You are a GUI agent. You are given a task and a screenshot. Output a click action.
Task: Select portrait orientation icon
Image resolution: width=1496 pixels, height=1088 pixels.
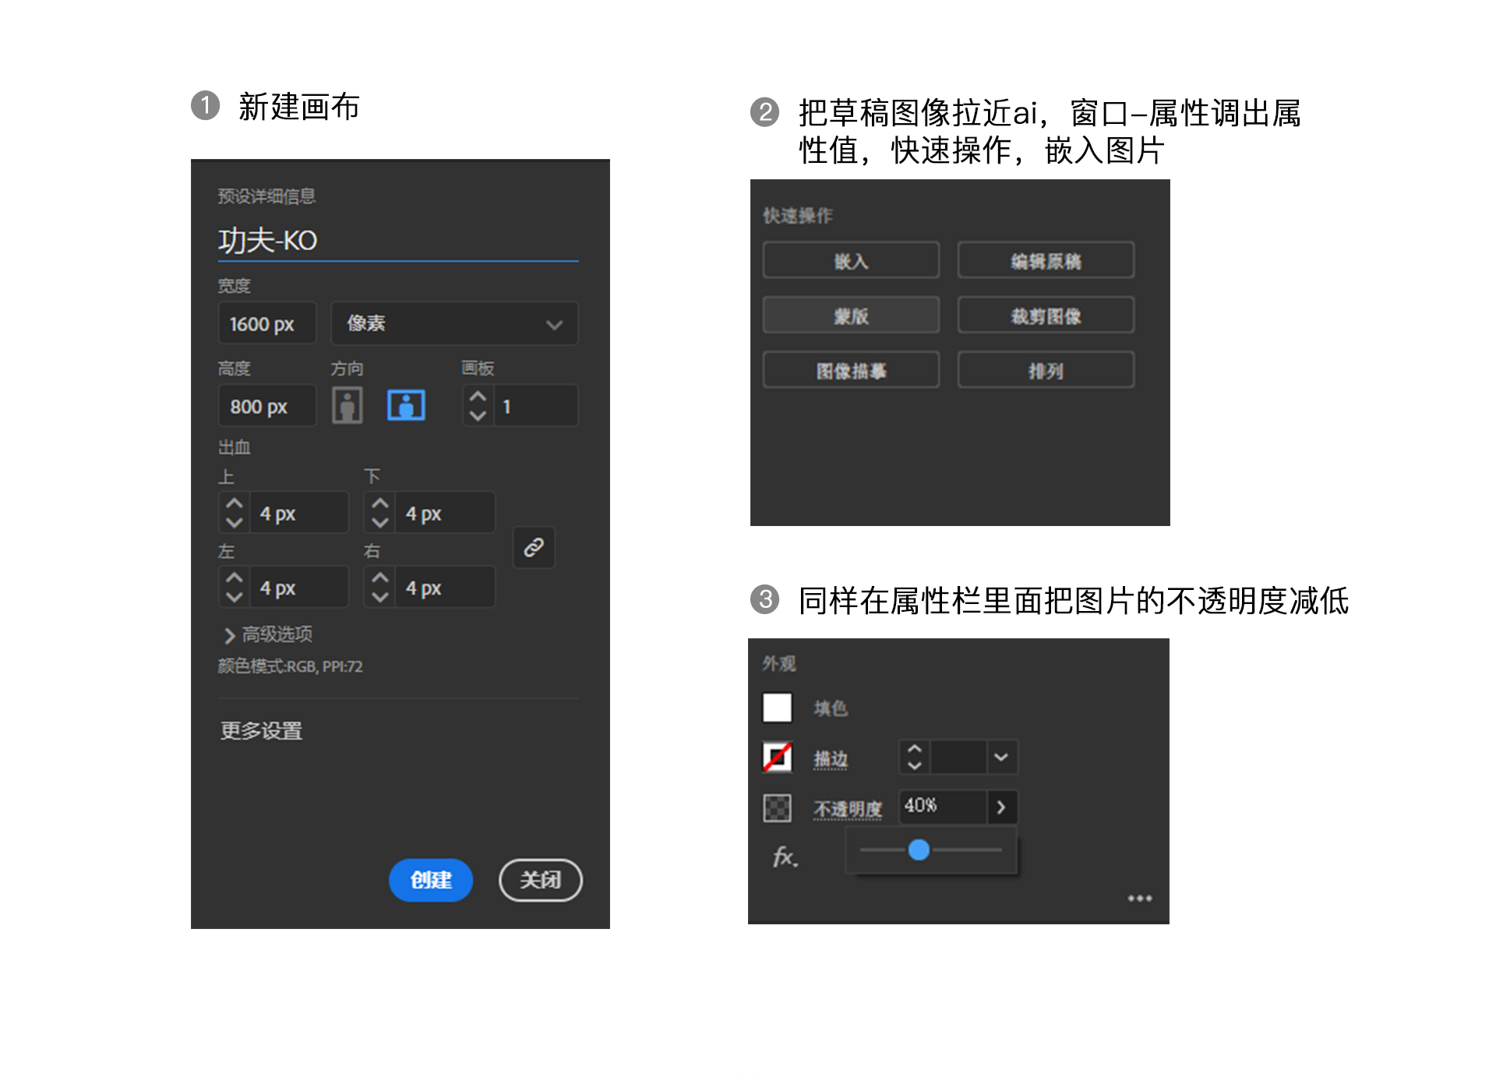click(x=348, y=406)
